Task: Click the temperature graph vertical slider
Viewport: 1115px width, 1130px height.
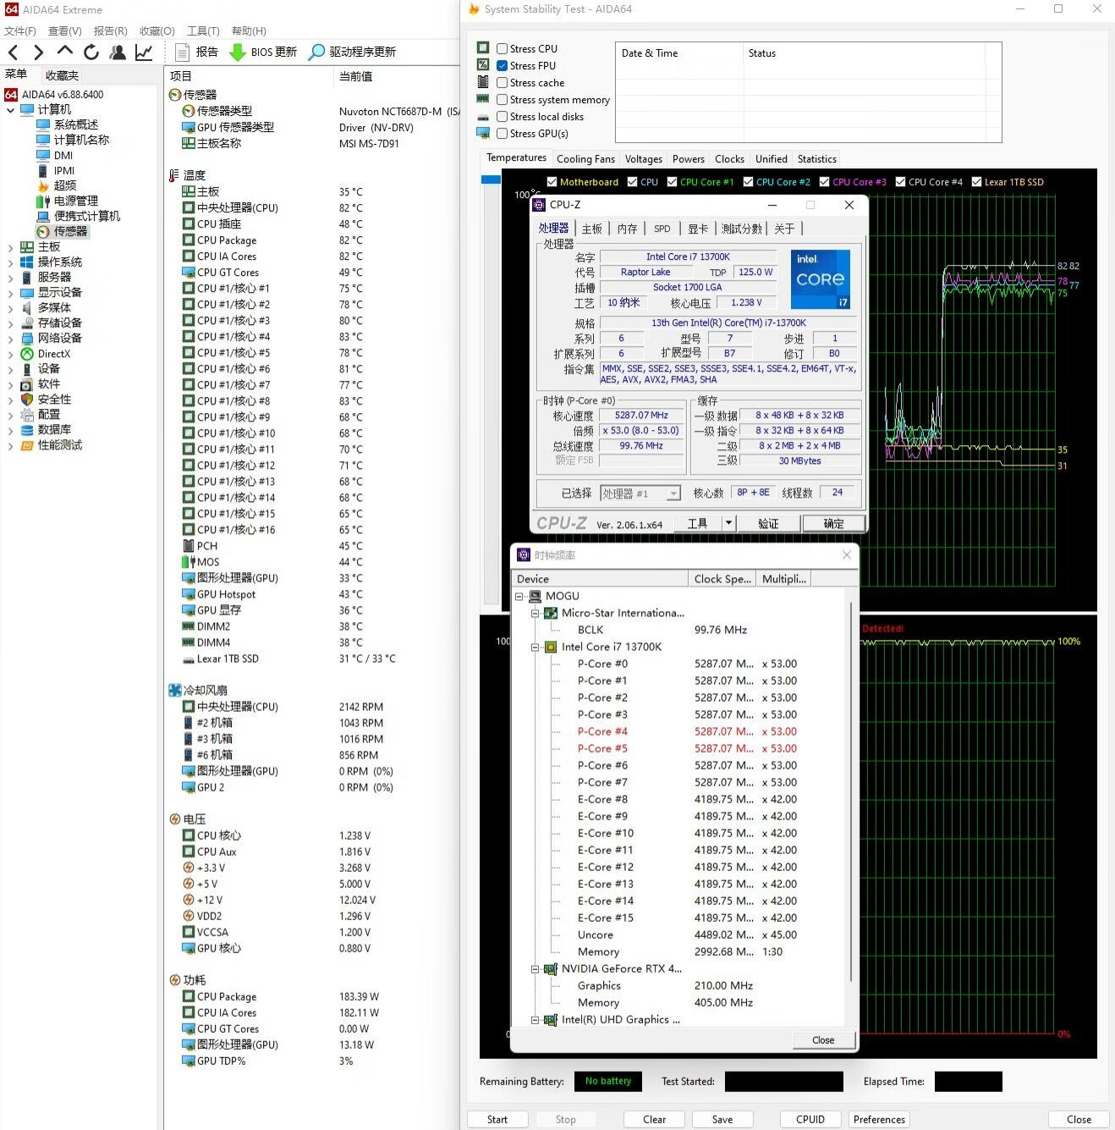Action: [491, 179]
